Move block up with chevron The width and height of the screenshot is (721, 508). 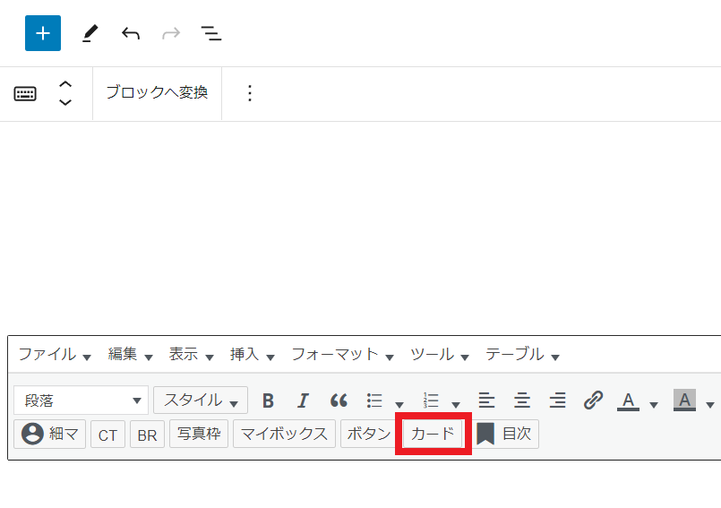coord(65,84)
